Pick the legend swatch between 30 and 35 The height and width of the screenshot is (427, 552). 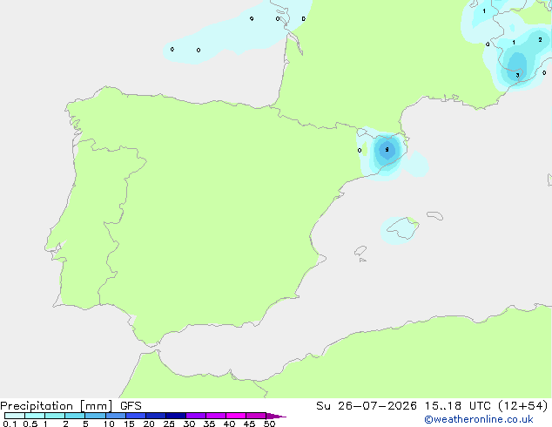click(x=195, y=416)
